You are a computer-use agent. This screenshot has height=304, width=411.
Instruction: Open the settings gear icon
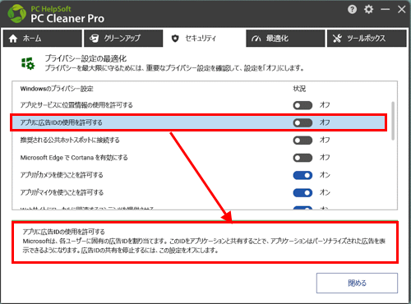click(368, 9)
